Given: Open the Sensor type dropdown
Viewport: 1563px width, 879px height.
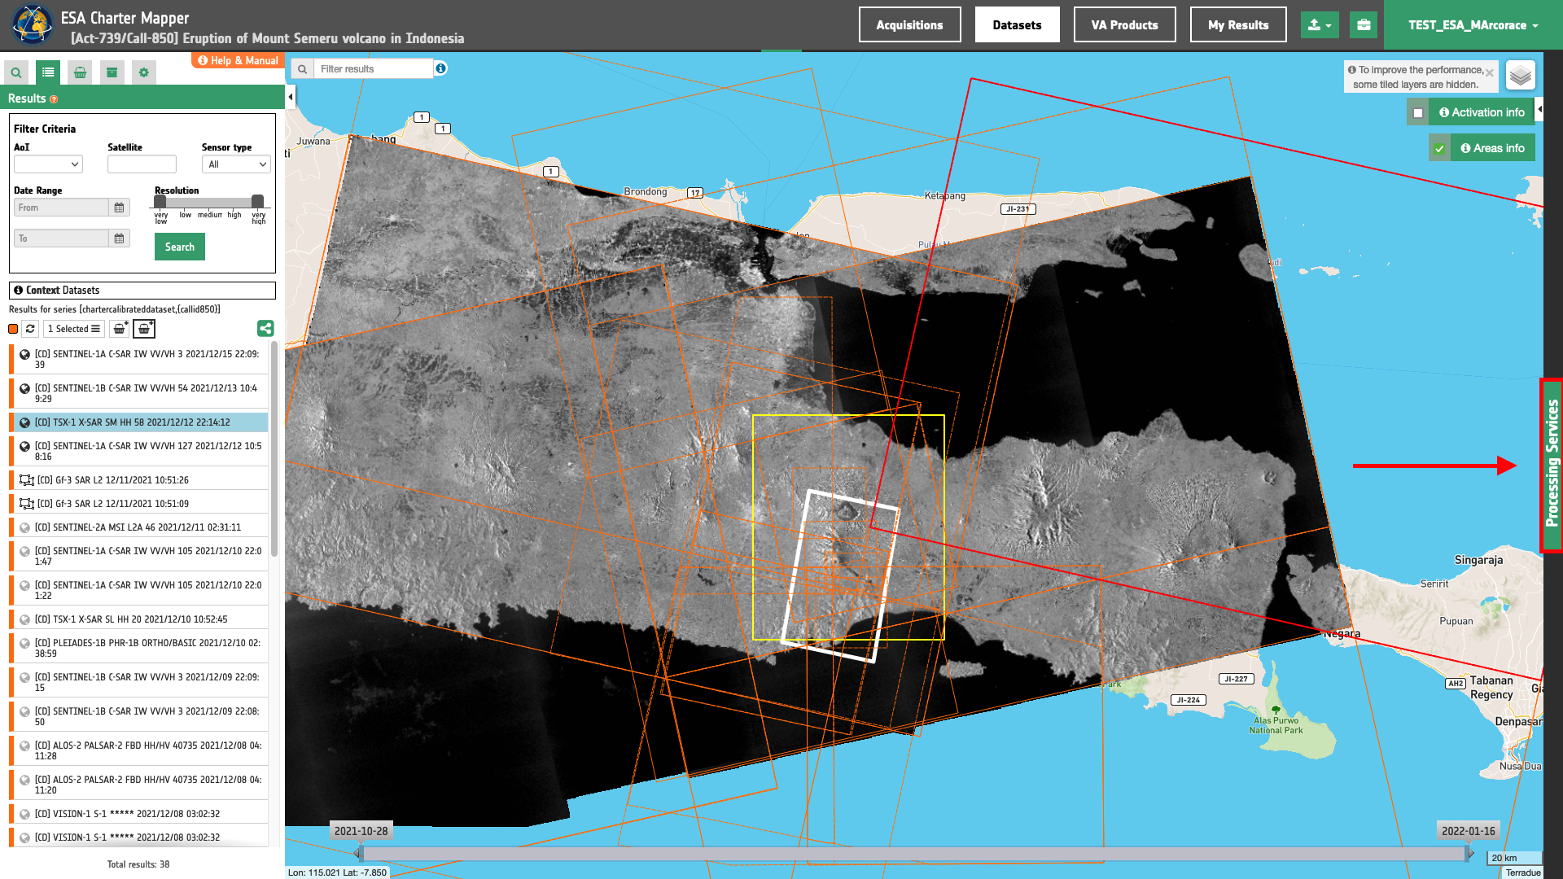Looking at the screenshot, I should (236, 164).
